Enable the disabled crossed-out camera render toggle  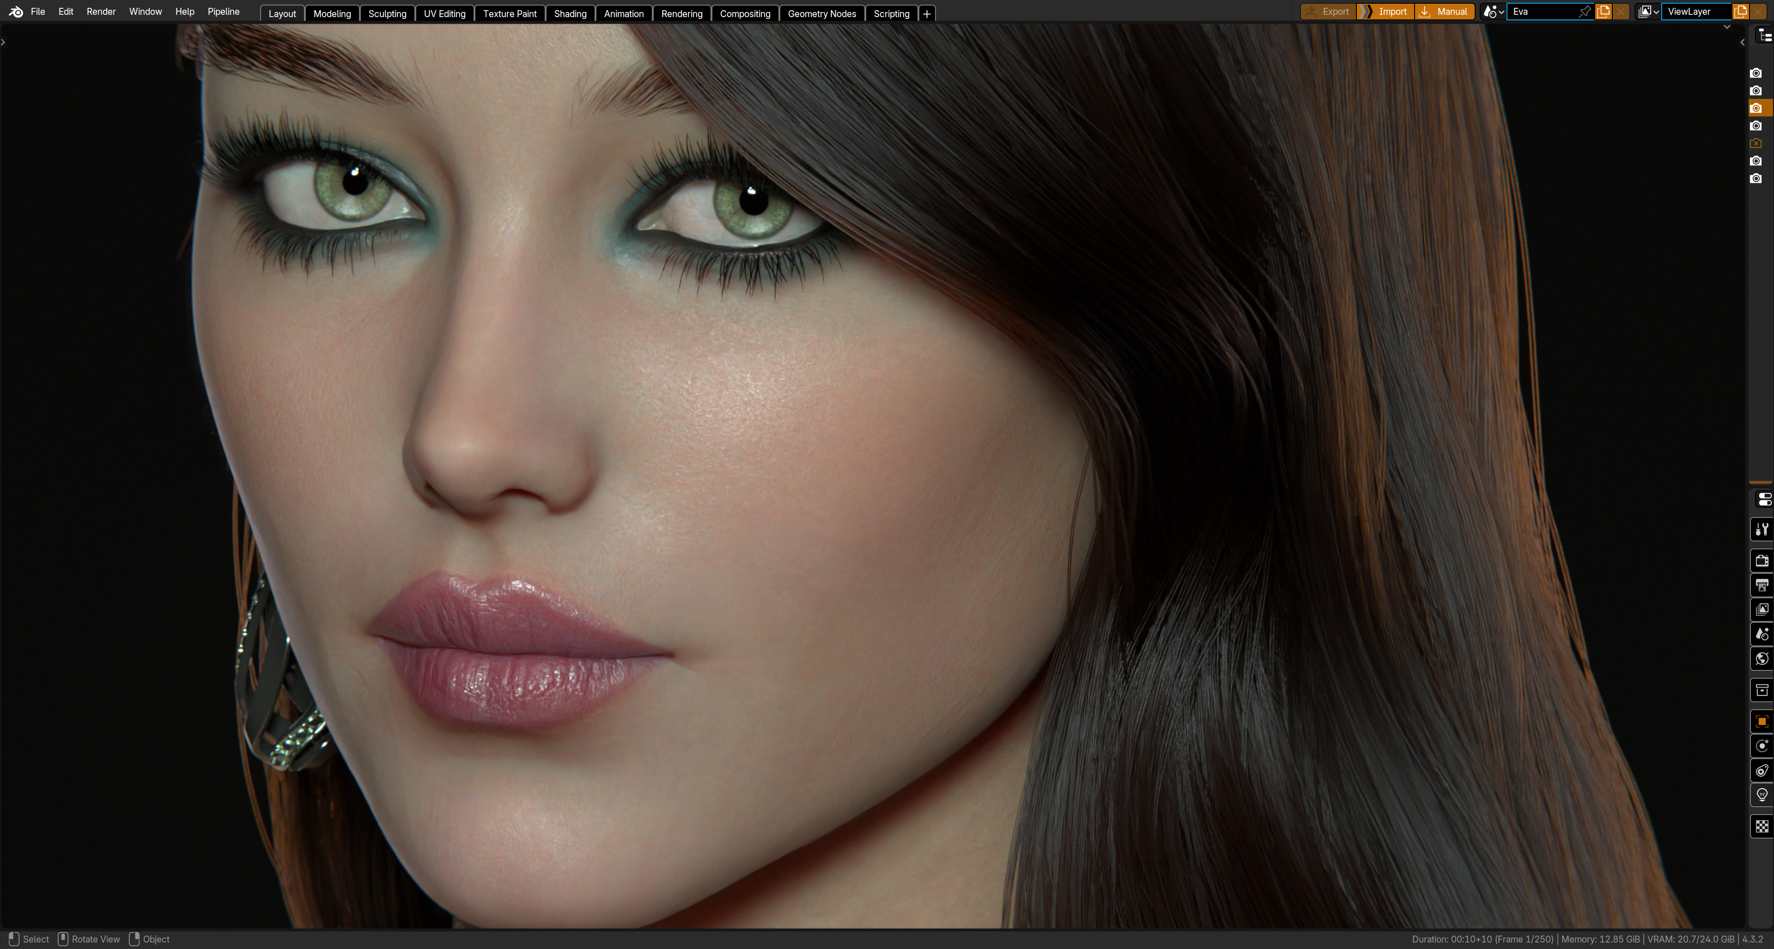coord(1756,143)
